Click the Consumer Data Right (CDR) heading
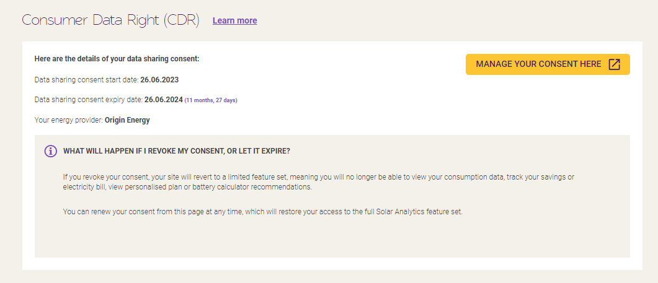The width and height of the screenshot is (658, 283). tap(110, 20)
